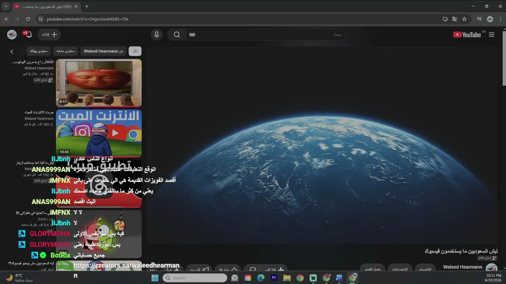The image size is (506, 284).
Task: Open site information icon in address bar
Action: click(40, 19)
